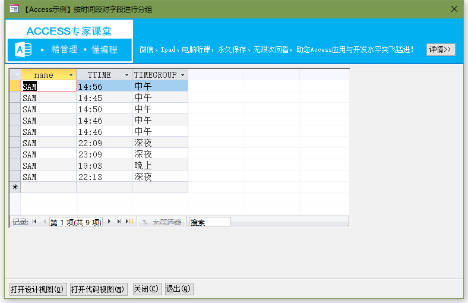Select the 14:45 time cell
This screenshot has width=468, height=303.
tap(105, 97)
